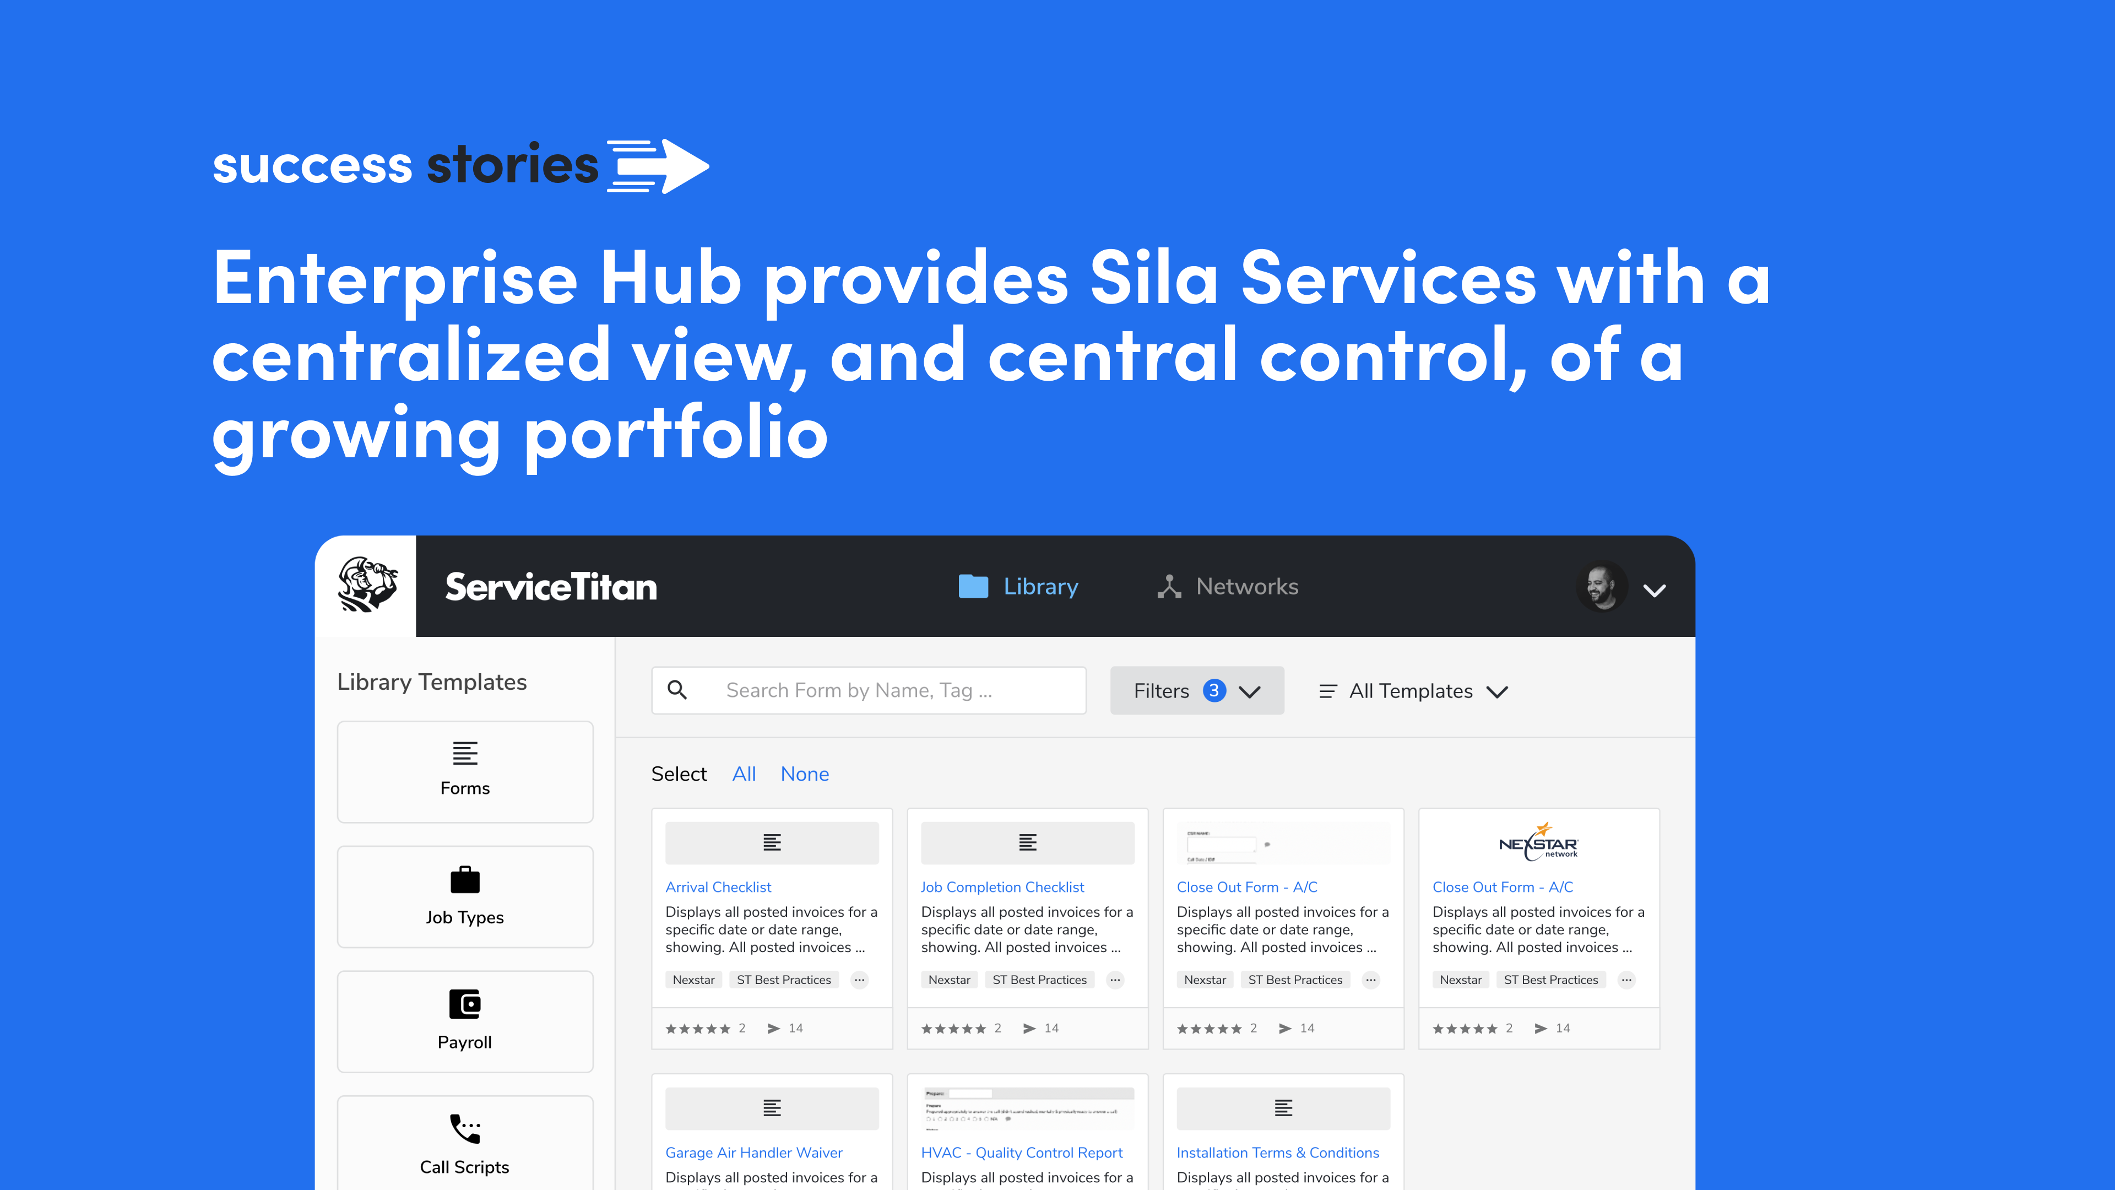Click the Job Types icon in sidebar
The width and height of the screenshot is (2115, 1190).
[462, 879]
